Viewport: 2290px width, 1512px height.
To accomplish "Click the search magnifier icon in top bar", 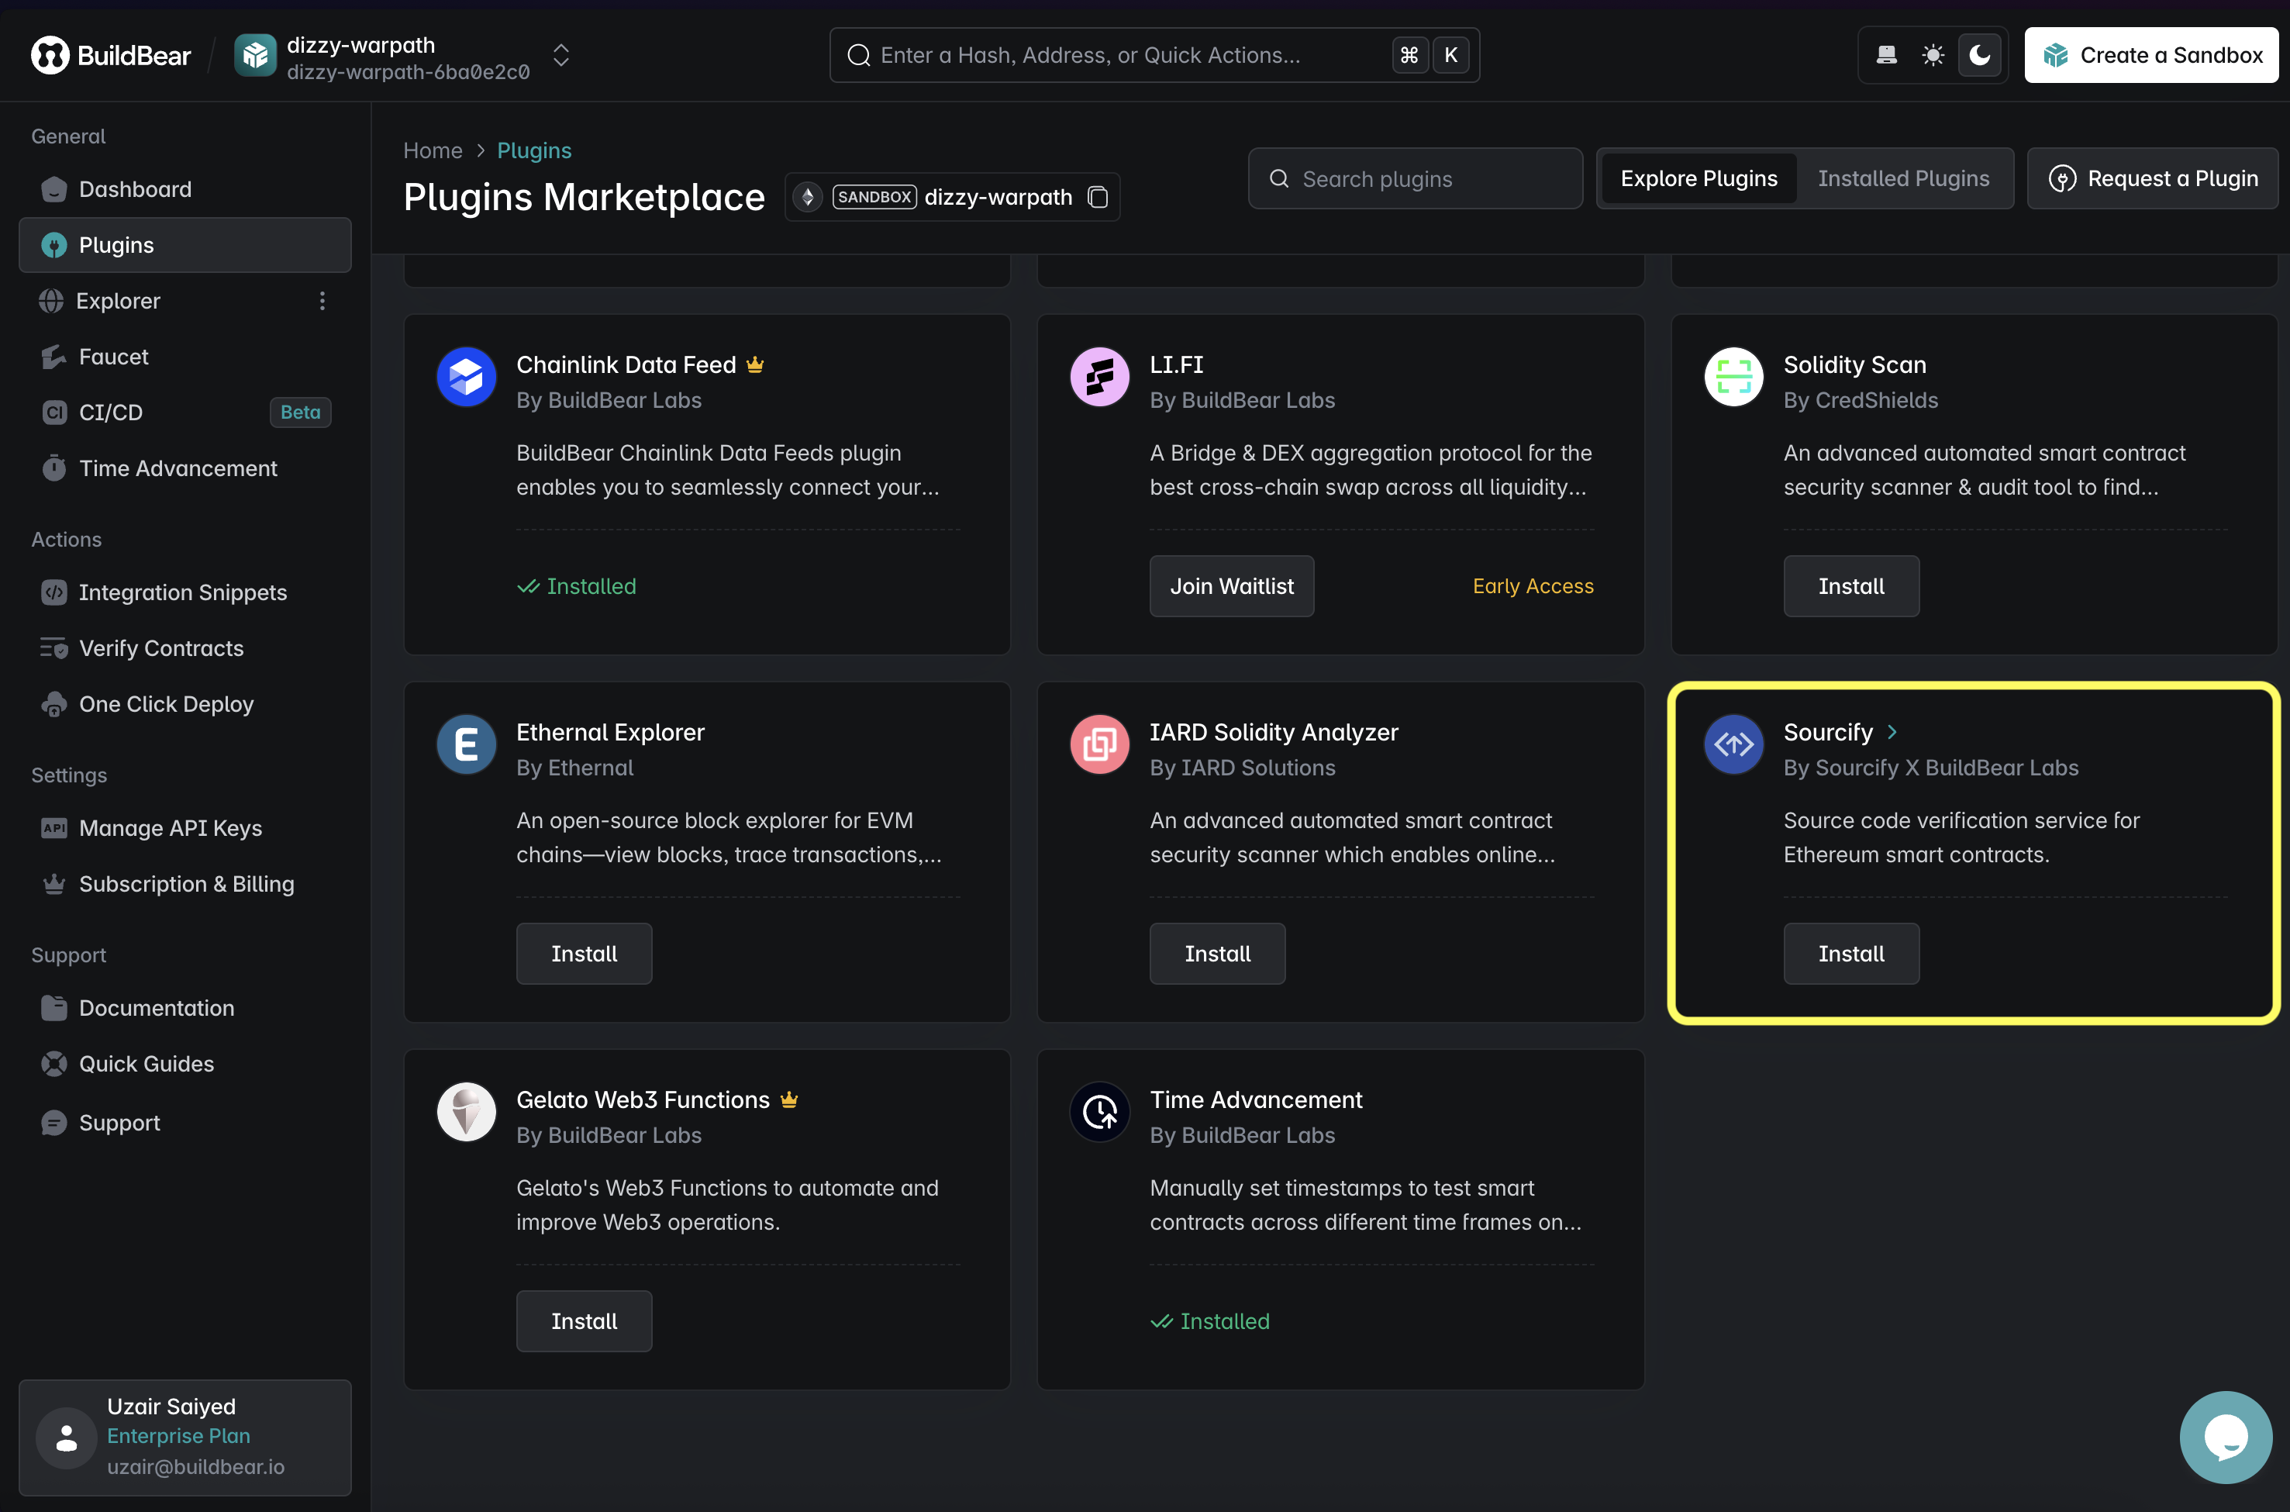I will (859, 56).
